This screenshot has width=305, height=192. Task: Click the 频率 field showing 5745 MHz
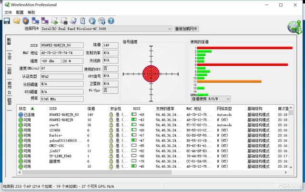[x=62, y=99]
